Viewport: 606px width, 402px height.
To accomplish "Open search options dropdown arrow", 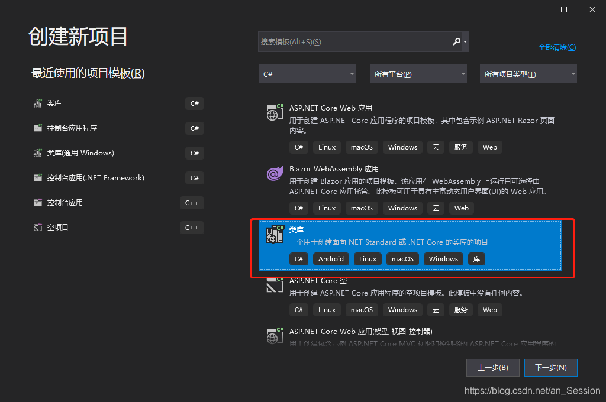I will [x=465, y=42].
